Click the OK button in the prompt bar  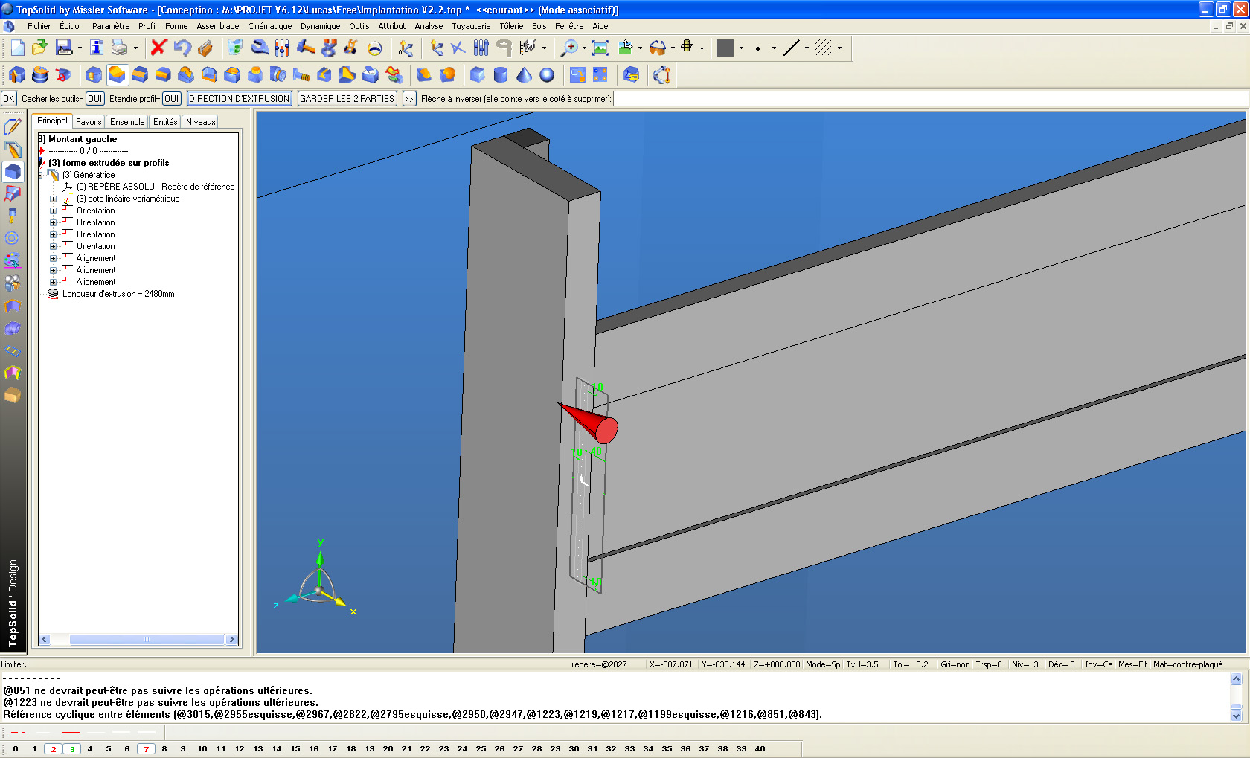click(8, 98)
